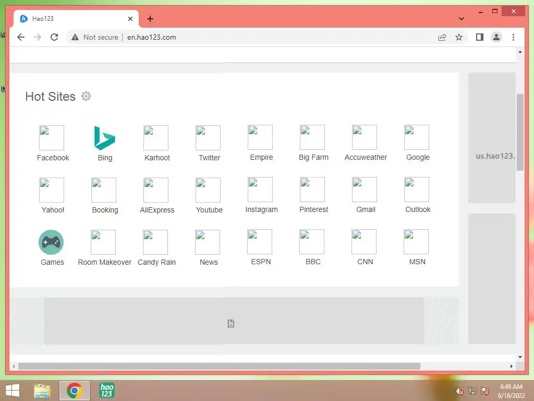This screenshot has height=401, width=534.
Task: Open Hot Sites settings gear
Action: click(x=86, y=96)
